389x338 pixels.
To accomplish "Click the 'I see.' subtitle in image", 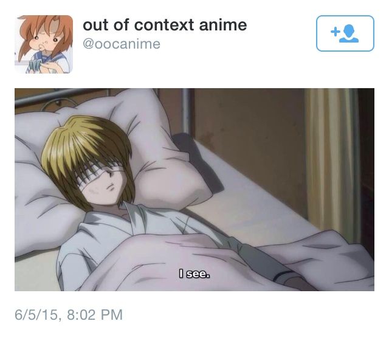I will pos(194,274).
